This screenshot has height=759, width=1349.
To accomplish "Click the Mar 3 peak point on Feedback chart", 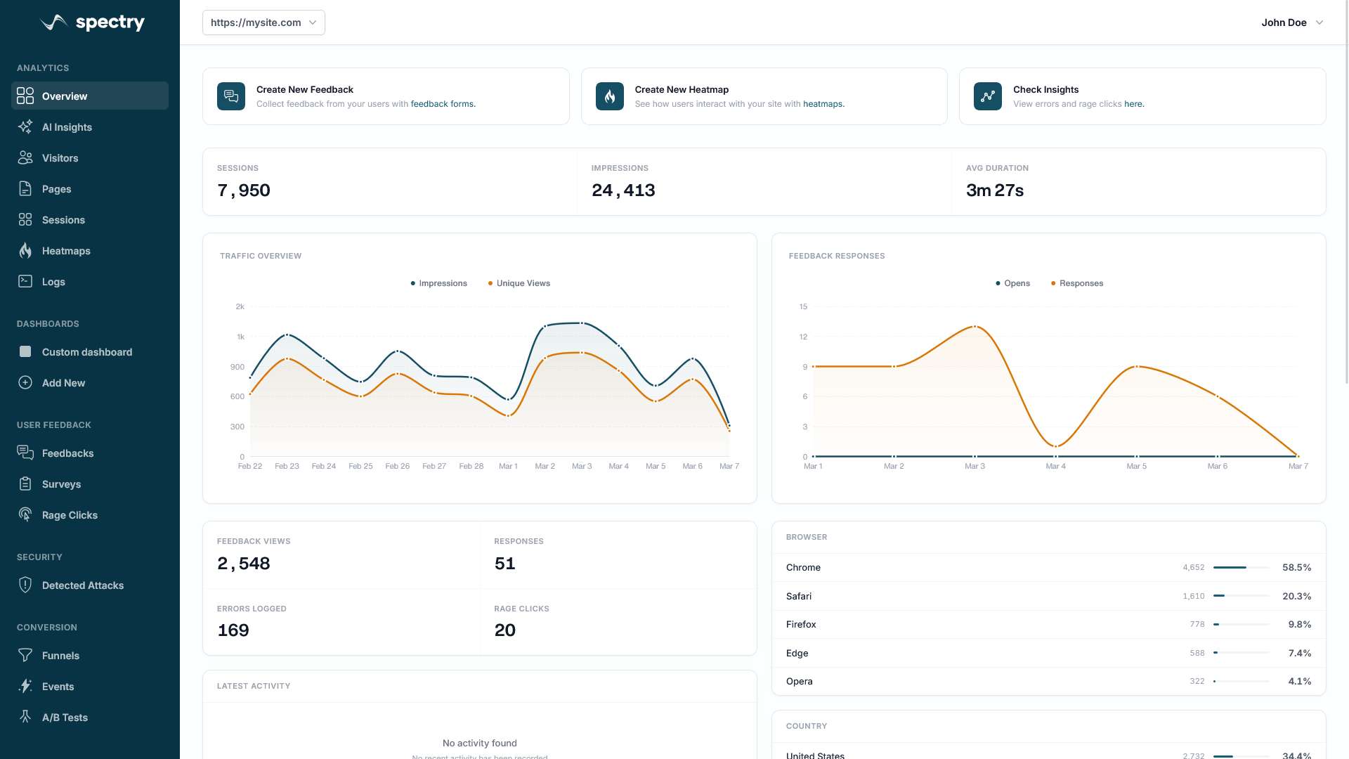I will [x=975, y=327].
